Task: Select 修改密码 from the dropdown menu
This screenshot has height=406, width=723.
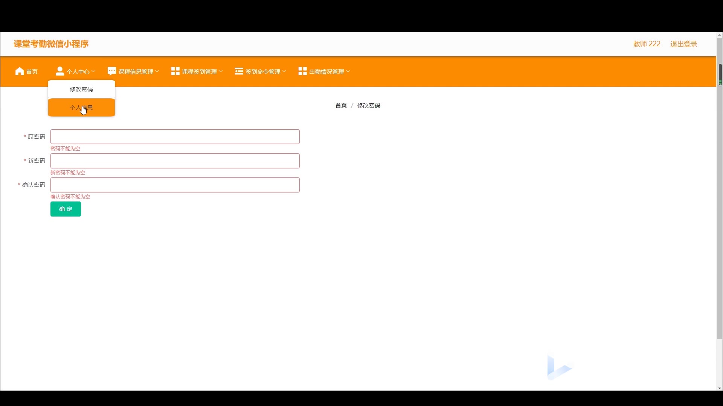Action: tap(81, 89)
